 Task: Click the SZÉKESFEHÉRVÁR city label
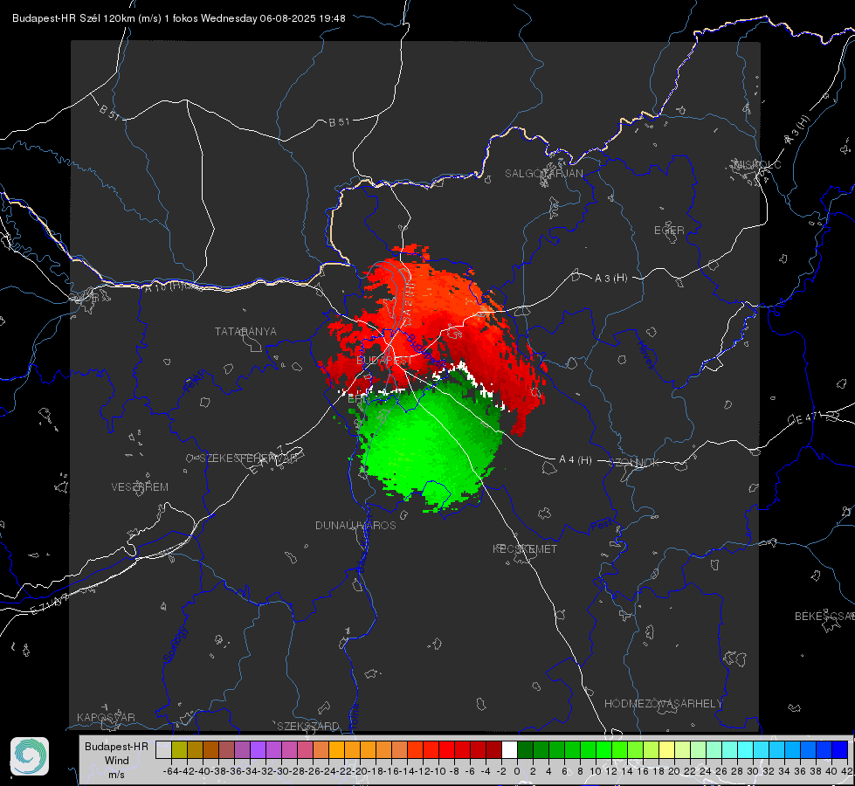pos(248,458)
